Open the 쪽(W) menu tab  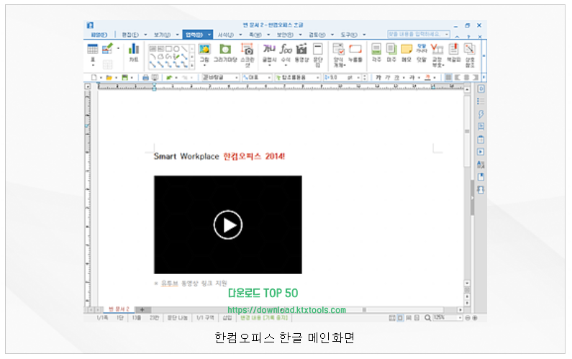coord(255,35)
